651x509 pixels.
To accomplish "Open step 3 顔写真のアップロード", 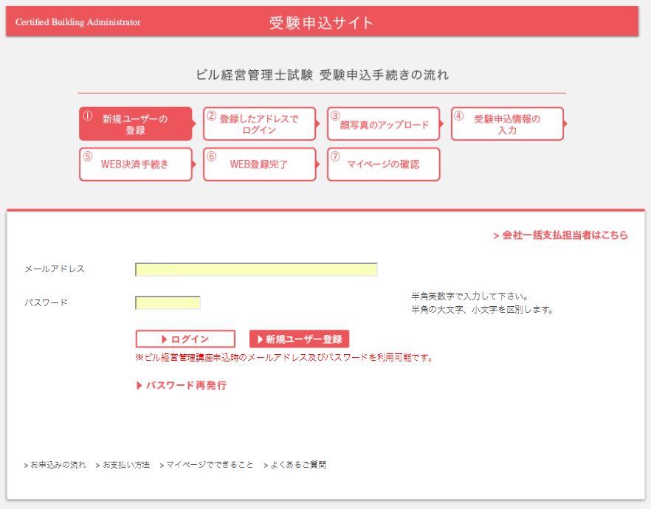I will (x=383, y=124).
